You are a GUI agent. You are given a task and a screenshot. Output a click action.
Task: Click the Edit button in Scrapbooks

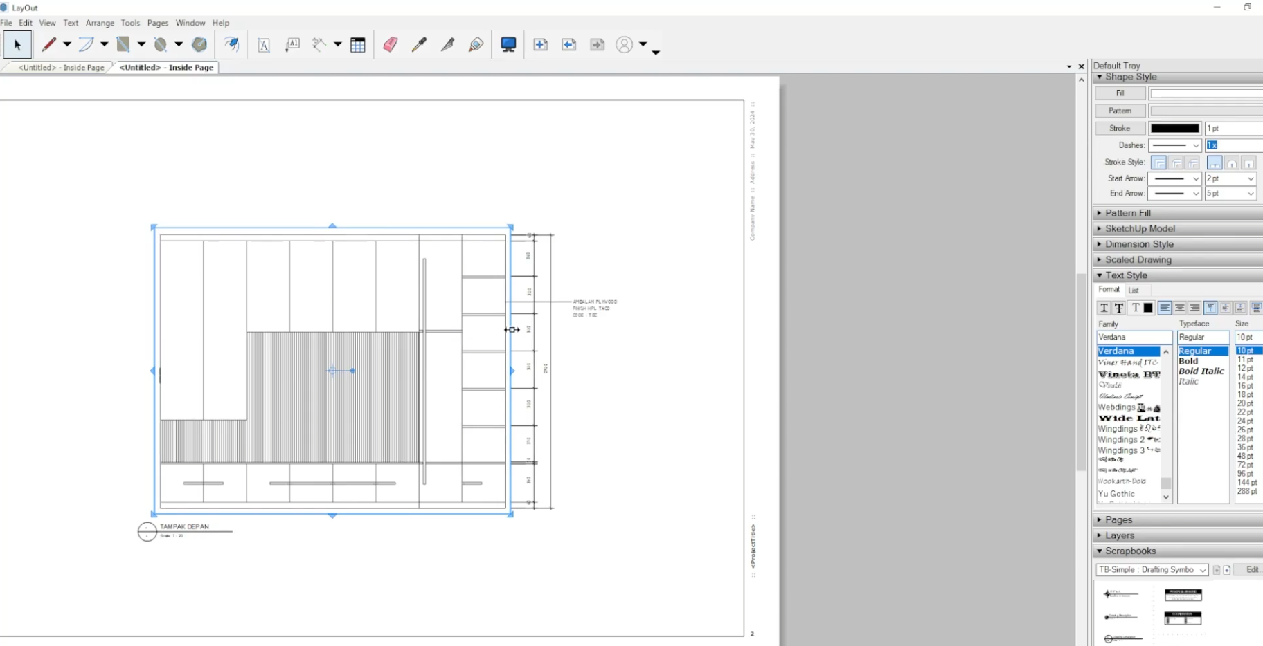pos(1251,569)
